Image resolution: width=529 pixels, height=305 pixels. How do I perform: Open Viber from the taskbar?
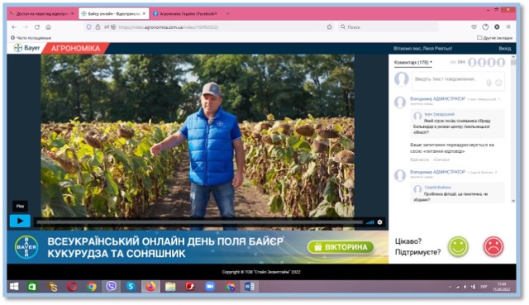111,287
